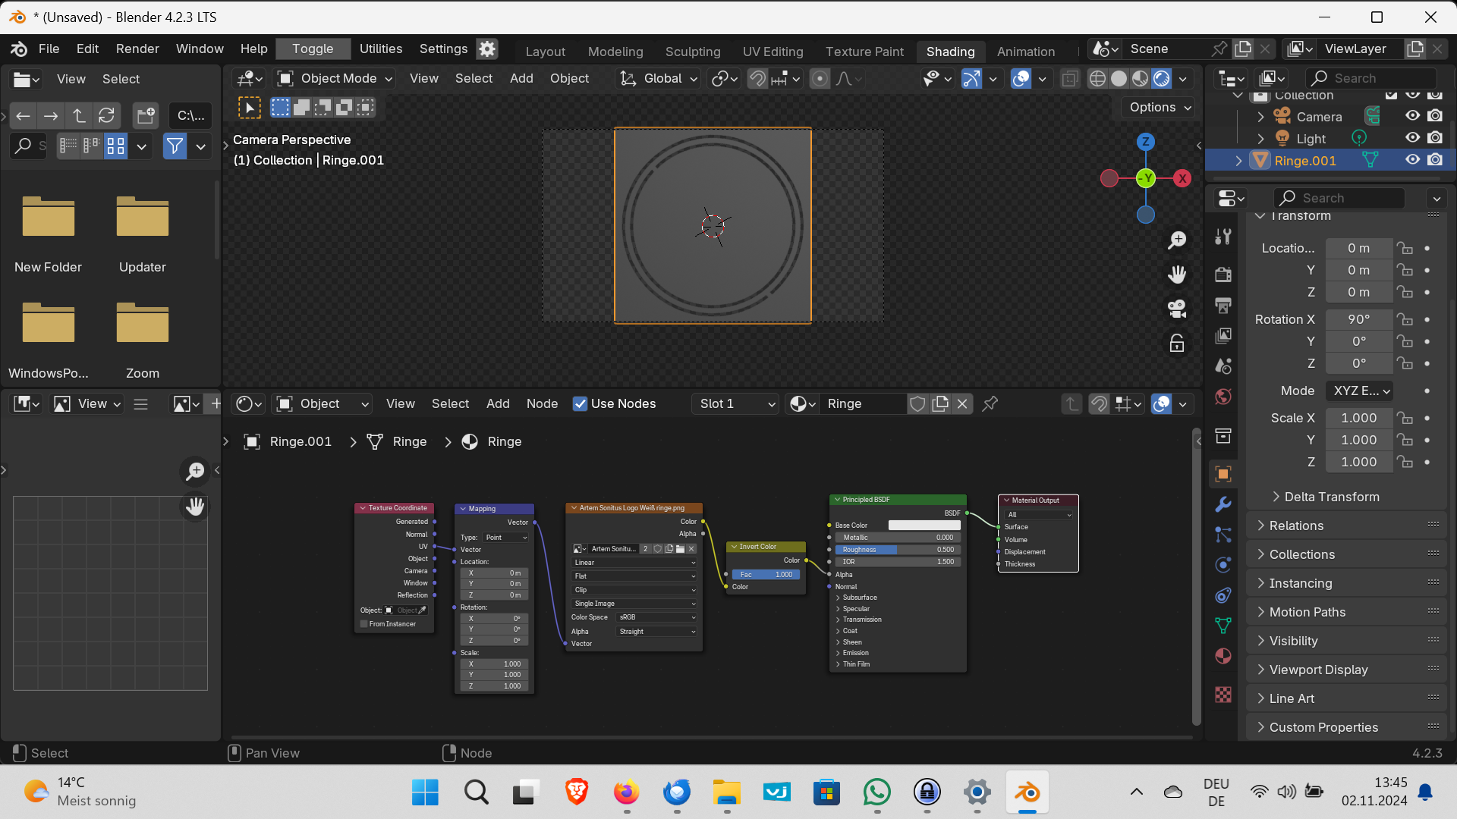This screenshot has height=819, width=1457.
Task: Click the file browser refresh icon
Action: (107, 115)
